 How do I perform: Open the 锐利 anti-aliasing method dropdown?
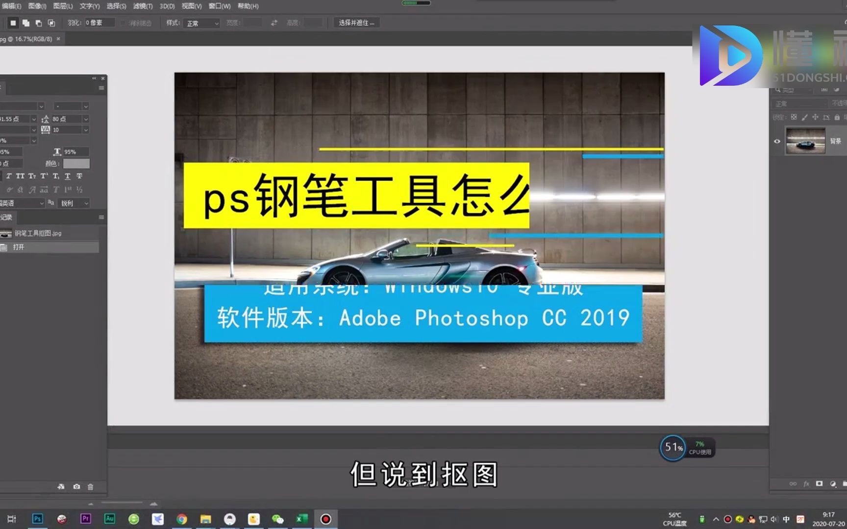73,203
